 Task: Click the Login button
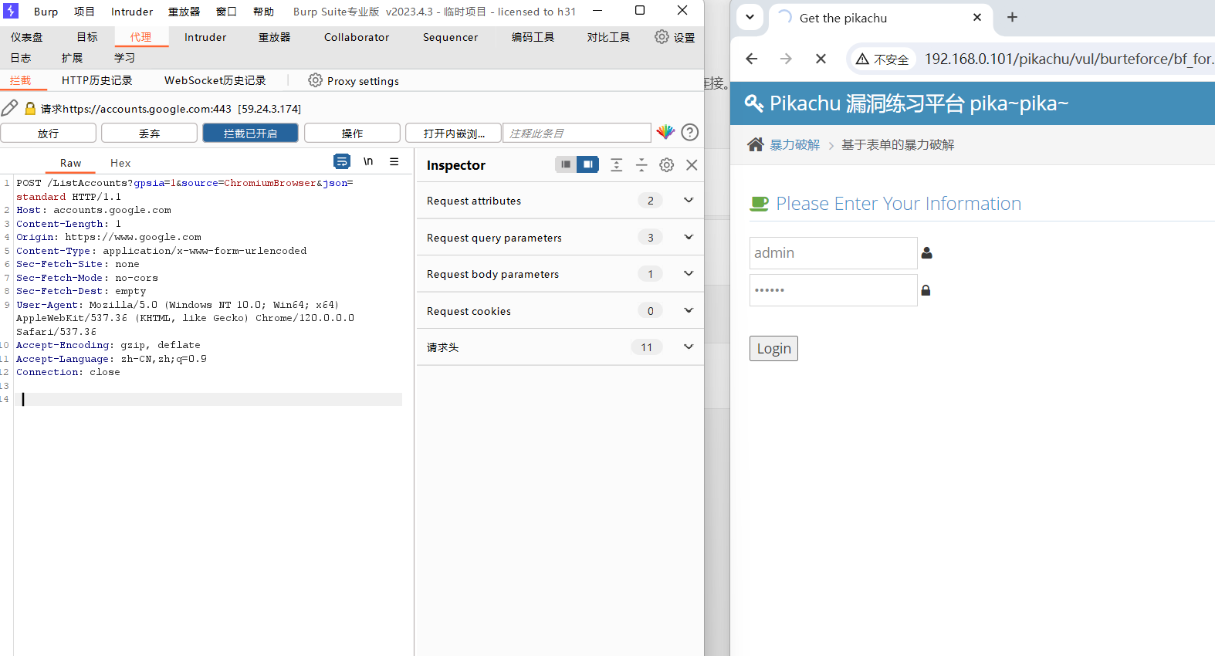click(x=773, y=348)
